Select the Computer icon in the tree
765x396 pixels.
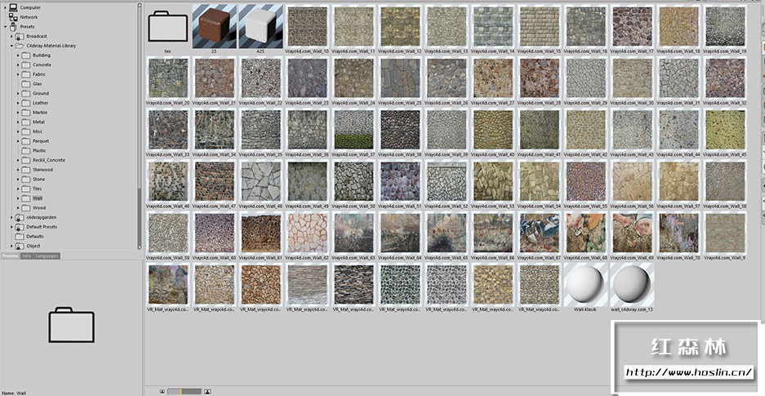click(13, 7)
